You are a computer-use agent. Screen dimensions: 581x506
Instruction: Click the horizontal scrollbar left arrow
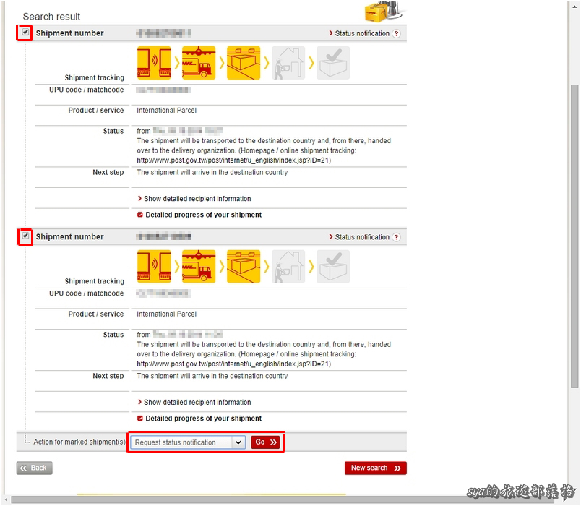tap(6, 499)
